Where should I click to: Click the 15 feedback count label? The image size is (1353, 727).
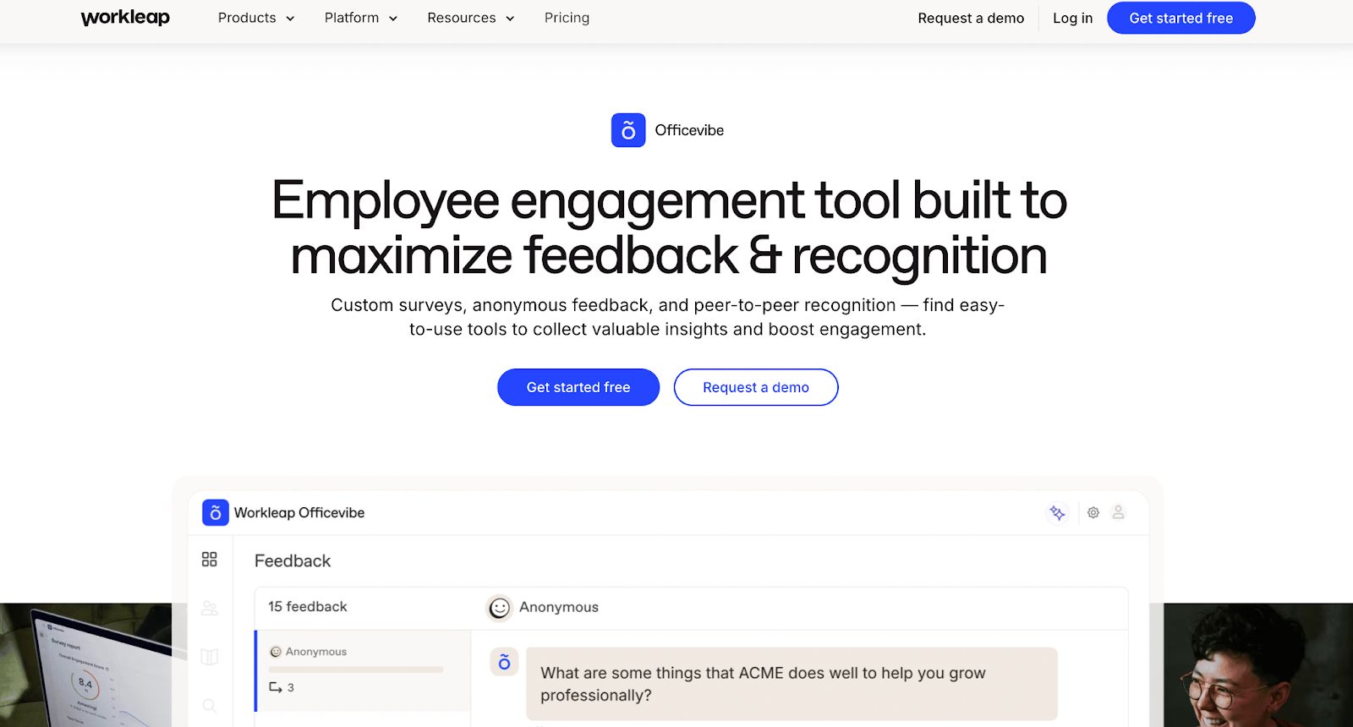pos(308,607)
